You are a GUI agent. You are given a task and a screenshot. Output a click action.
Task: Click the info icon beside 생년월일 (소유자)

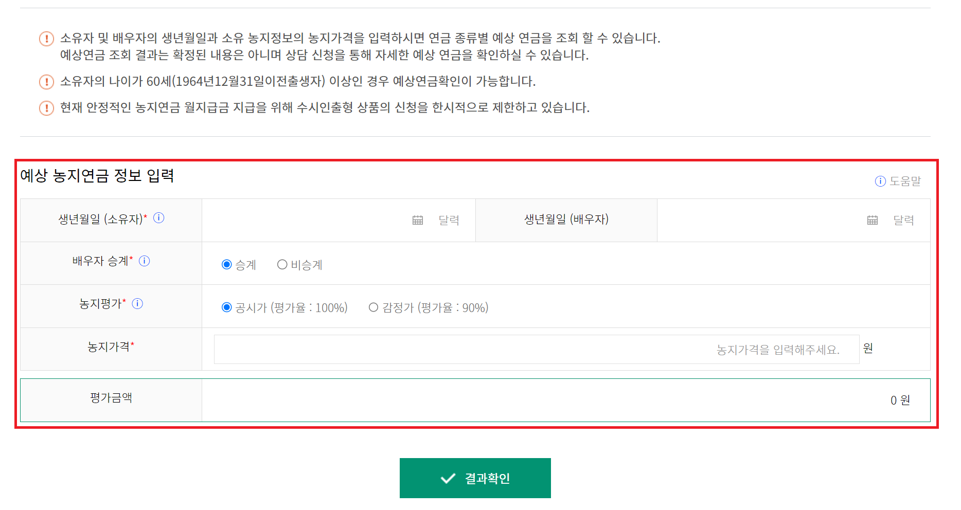tap(159, 217)
